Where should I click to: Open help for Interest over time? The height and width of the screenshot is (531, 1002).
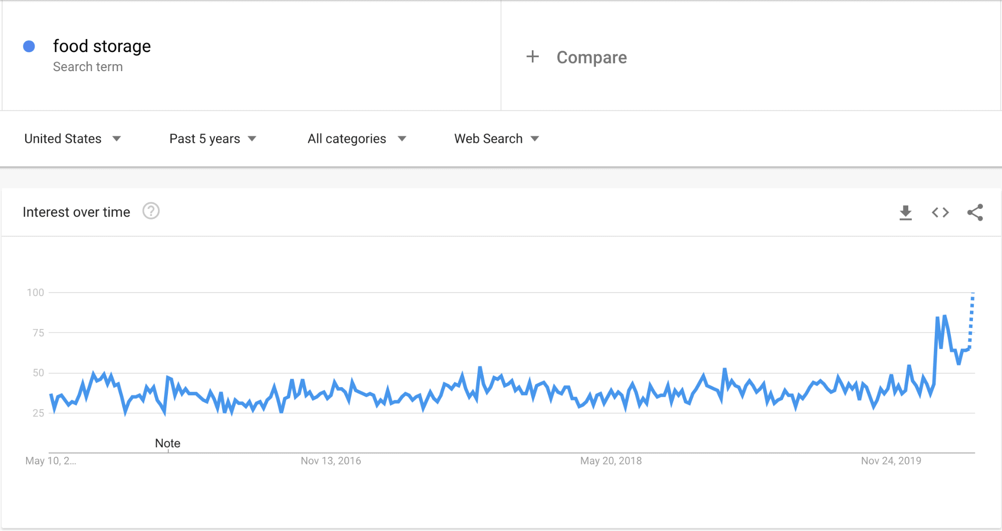(151, 211)
